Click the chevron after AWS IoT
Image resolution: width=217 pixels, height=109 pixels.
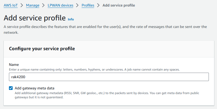(22, 5)
